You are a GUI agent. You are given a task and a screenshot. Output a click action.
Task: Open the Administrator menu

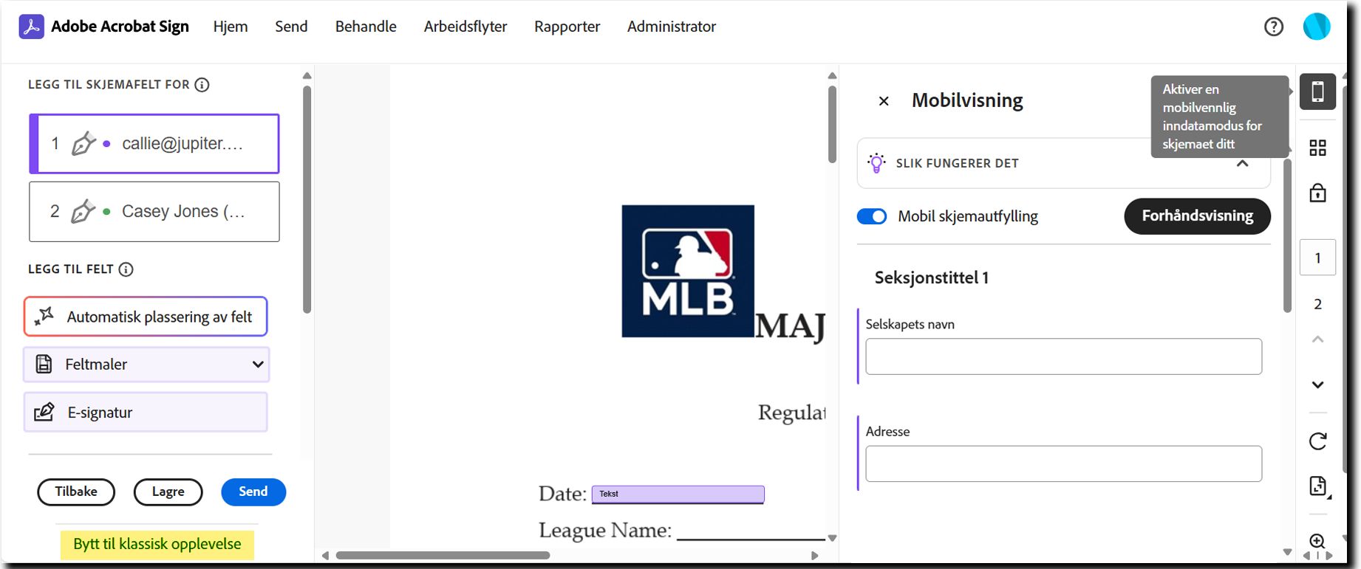672,27
